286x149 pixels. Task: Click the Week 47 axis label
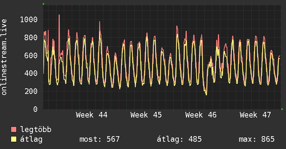coord(255,115)
